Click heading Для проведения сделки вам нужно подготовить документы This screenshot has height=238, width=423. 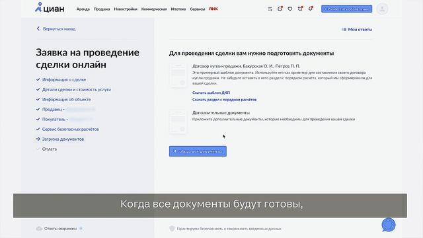pyautogui.click(x=251, y=53)
